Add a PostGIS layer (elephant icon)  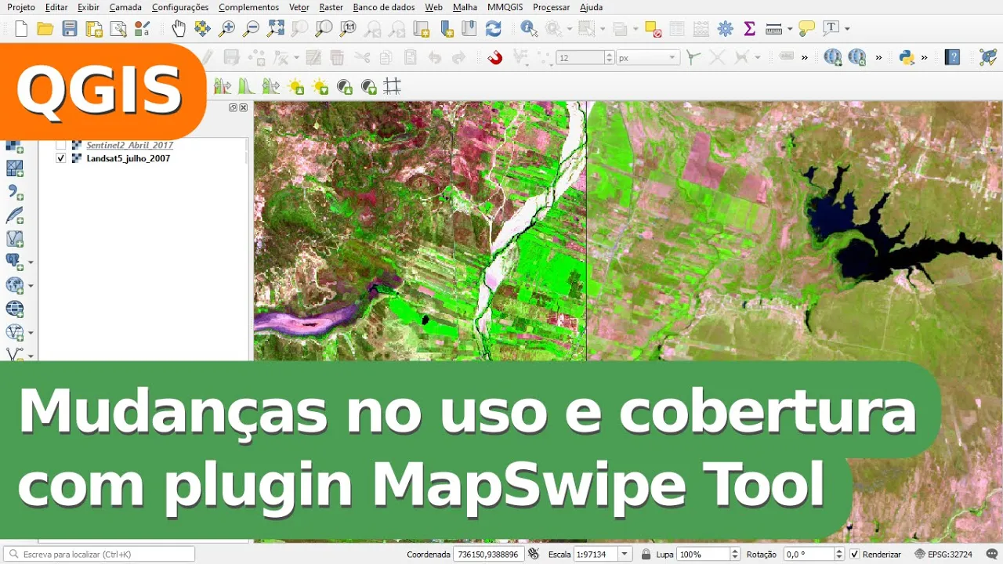[x=15, y=262]
